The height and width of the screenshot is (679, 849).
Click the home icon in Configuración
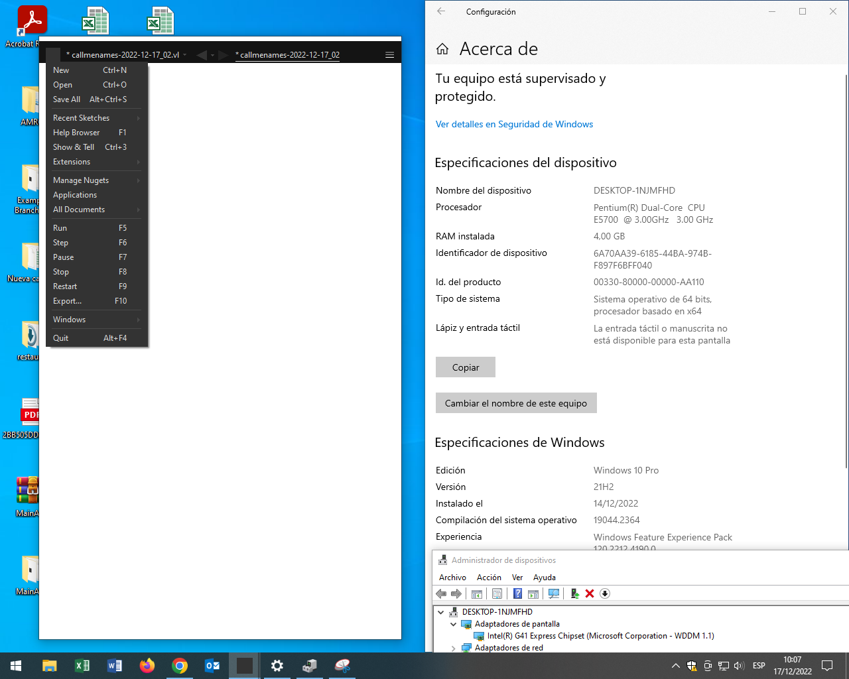[x=442, y=49]
